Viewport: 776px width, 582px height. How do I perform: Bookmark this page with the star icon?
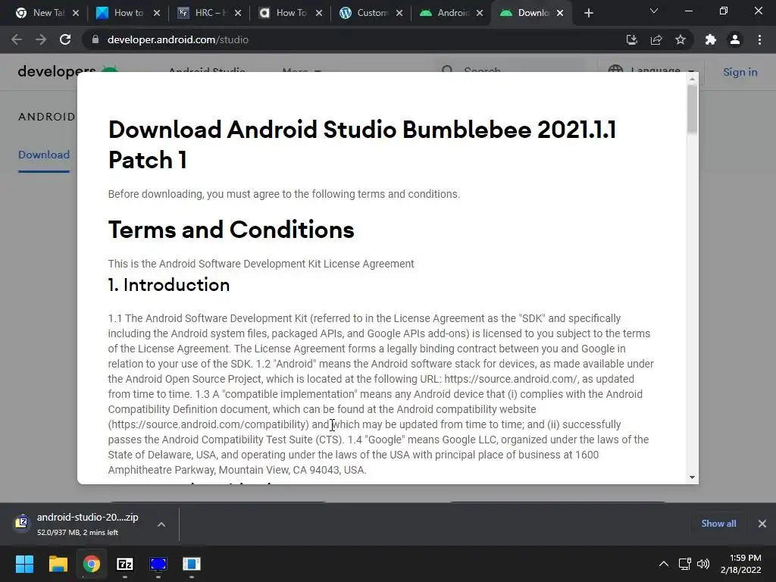pyautogui.click(x=681, y=39)
